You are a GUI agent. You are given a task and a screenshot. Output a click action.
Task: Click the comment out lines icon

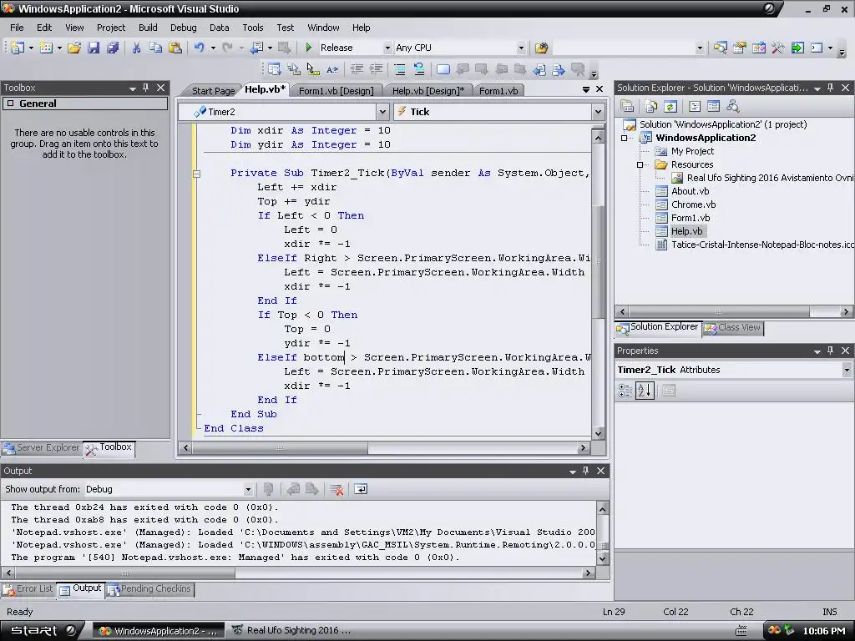(x=400, y=69)
